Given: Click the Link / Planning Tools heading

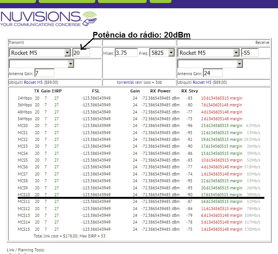Looking at the screenshot, I should (26, 250).
